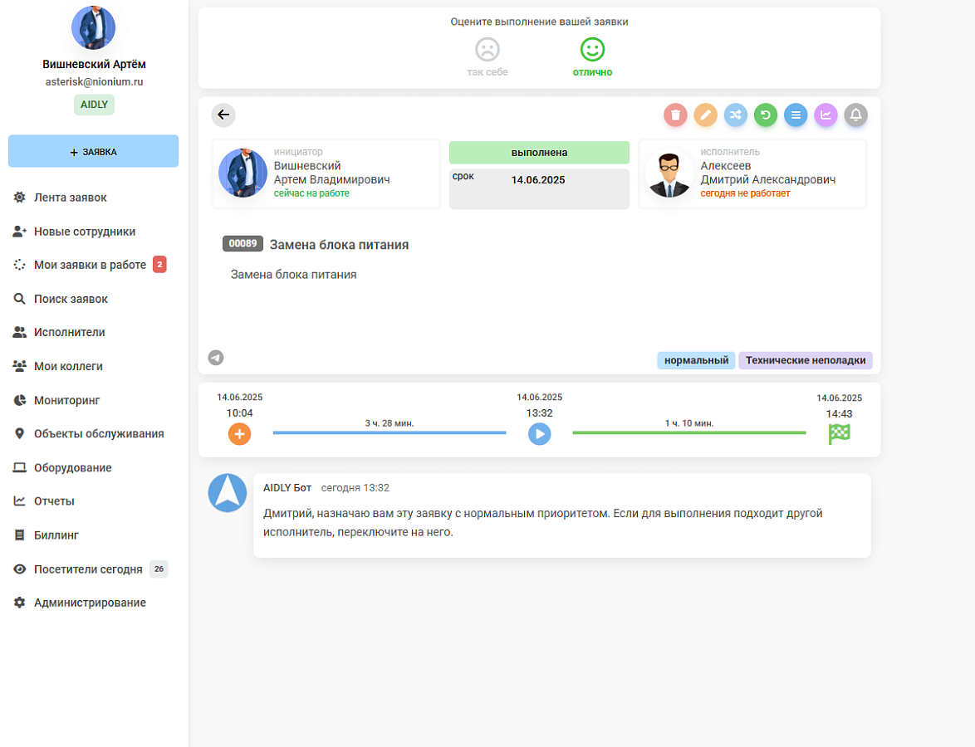This screenshot has width=975, height=747.
Task: Rate the request as "отлично"
Action: tap(593, 57)
